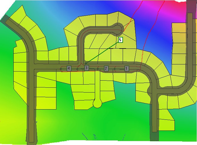The height and width of the screenshot is (145, 197).
Task: Click the node dot left of marker 4
Action: pyautogui.click(x=61, y=68)
